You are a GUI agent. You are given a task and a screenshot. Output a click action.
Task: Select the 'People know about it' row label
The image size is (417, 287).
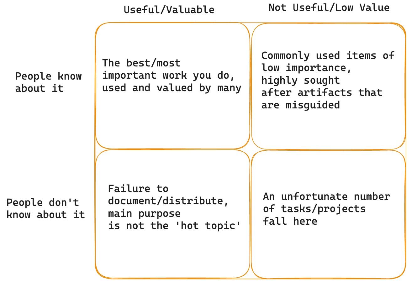click(48, 82)
